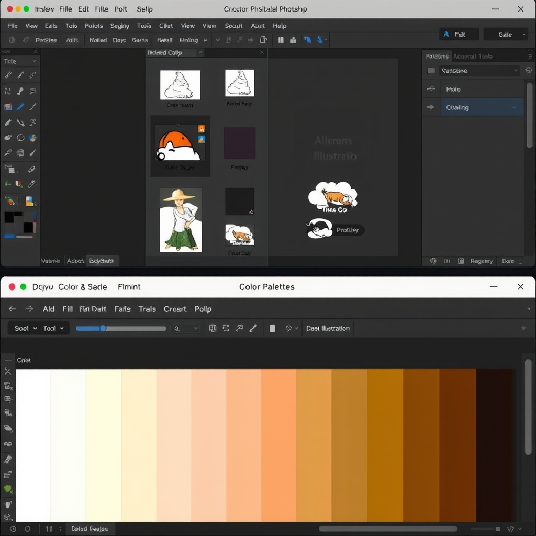Click the blue figure toolbar icon
Viewport: 536px width, 536px height.
(x=320, y=40)
